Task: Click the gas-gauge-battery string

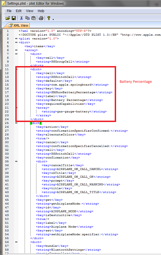Action: tap(73, 112)
